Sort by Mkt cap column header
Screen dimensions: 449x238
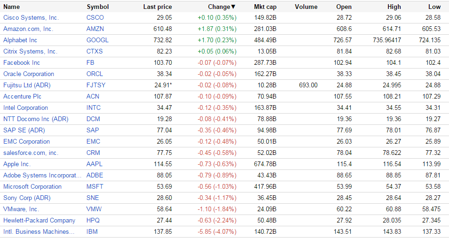point(265,7)
